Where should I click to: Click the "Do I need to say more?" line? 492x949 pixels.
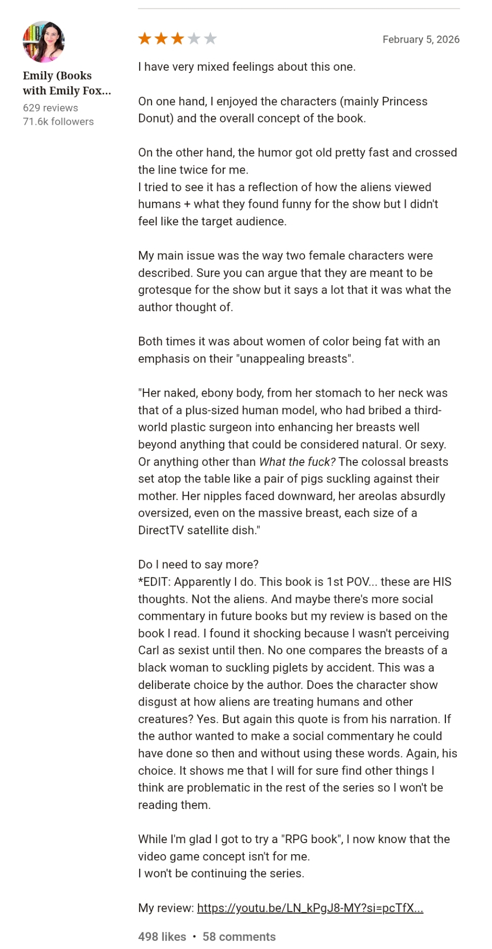coord(198,564)
